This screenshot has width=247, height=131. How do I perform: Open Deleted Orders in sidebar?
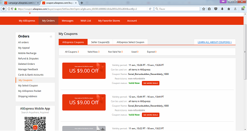click(x=26, y=64)
